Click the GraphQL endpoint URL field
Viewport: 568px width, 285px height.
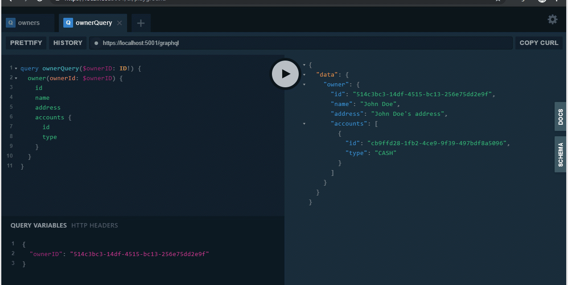click(303, 43)
